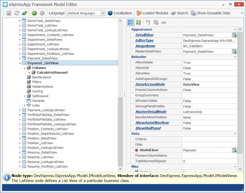Screen dimensions: 246x193
Task: Click the Department_DetailView detail view icon
Action: click(x=24, y=39)
